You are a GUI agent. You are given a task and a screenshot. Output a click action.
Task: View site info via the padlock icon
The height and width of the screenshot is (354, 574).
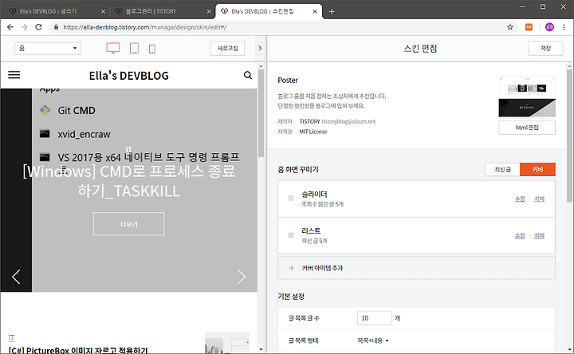coord(56,27)
